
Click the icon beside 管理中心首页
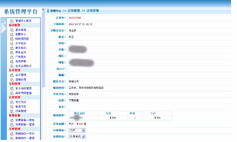click(12, 21)
